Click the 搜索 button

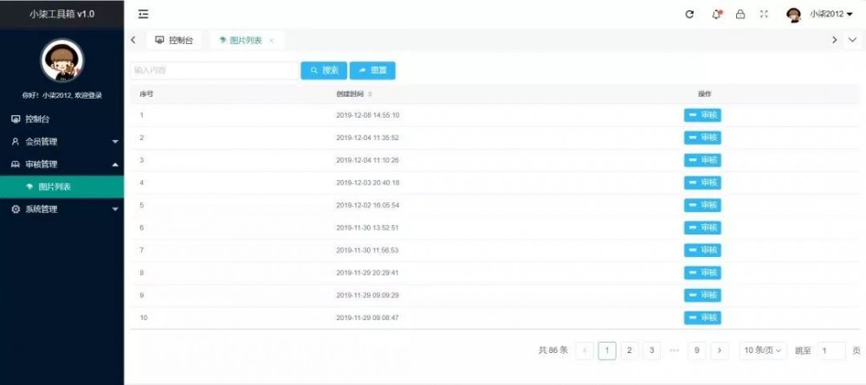pyautogui.click(x=324, y=71)
